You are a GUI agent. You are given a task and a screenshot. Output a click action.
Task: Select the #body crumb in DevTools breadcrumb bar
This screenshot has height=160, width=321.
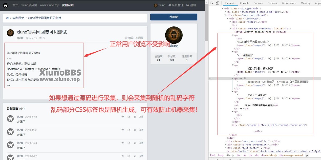click(230, 155)
